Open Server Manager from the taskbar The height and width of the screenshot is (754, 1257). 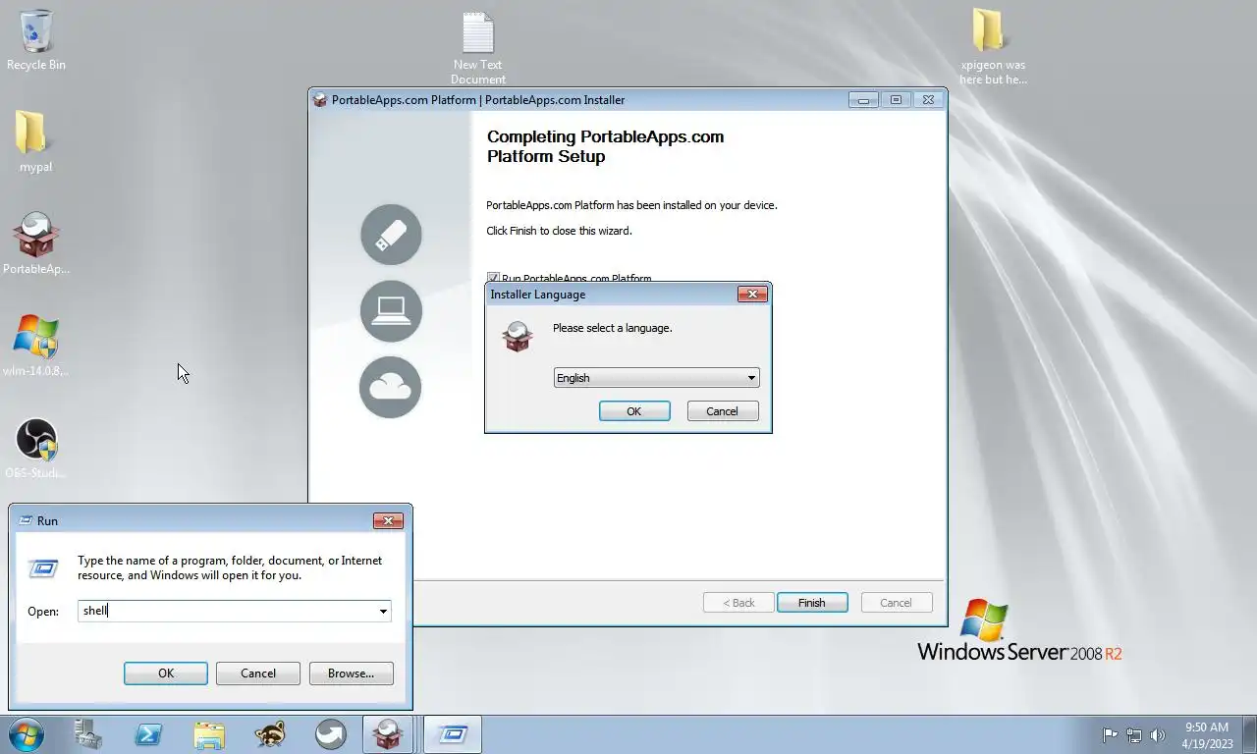pyautogui.click(x=87, y=734)
